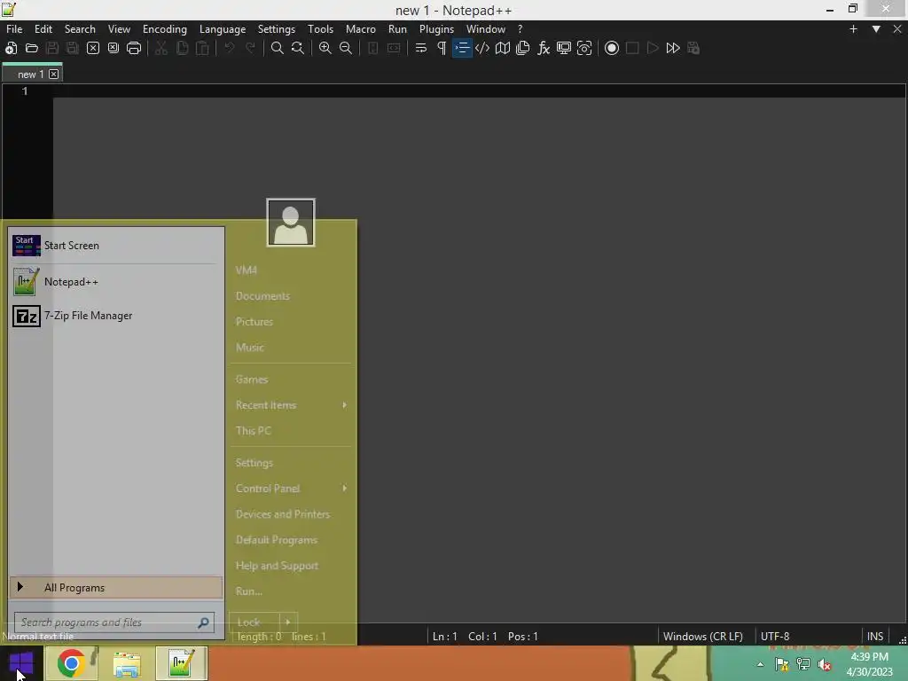908x681 pixels.
Task: Click the New file toolbar icon
Action: click(11, 48)
